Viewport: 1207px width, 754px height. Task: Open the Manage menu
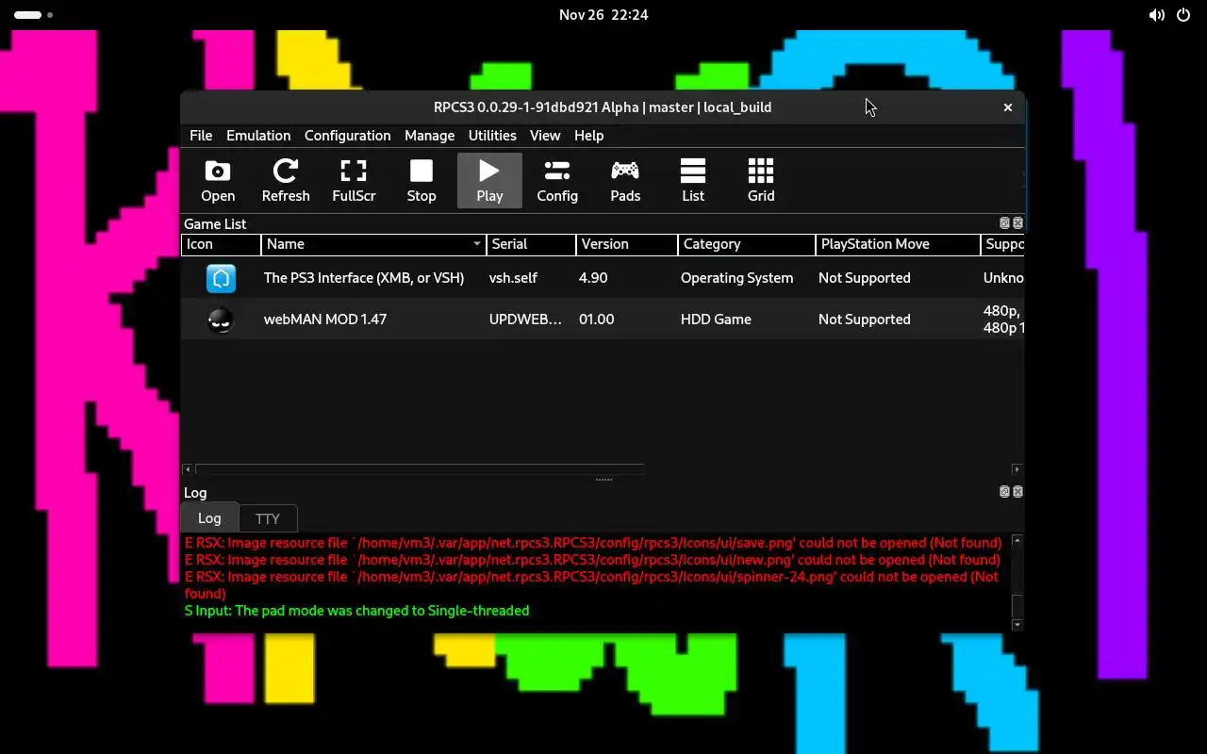(429, 136)
